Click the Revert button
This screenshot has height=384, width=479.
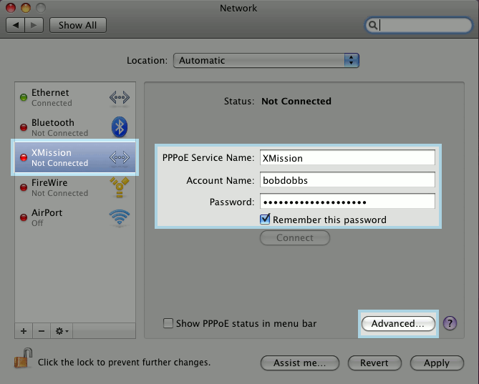(x=374, y=363)
